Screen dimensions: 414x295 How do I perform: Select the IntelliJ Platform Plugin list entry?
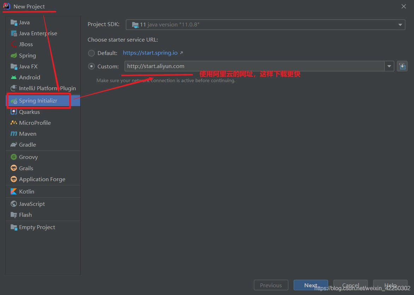click(43, 88)
